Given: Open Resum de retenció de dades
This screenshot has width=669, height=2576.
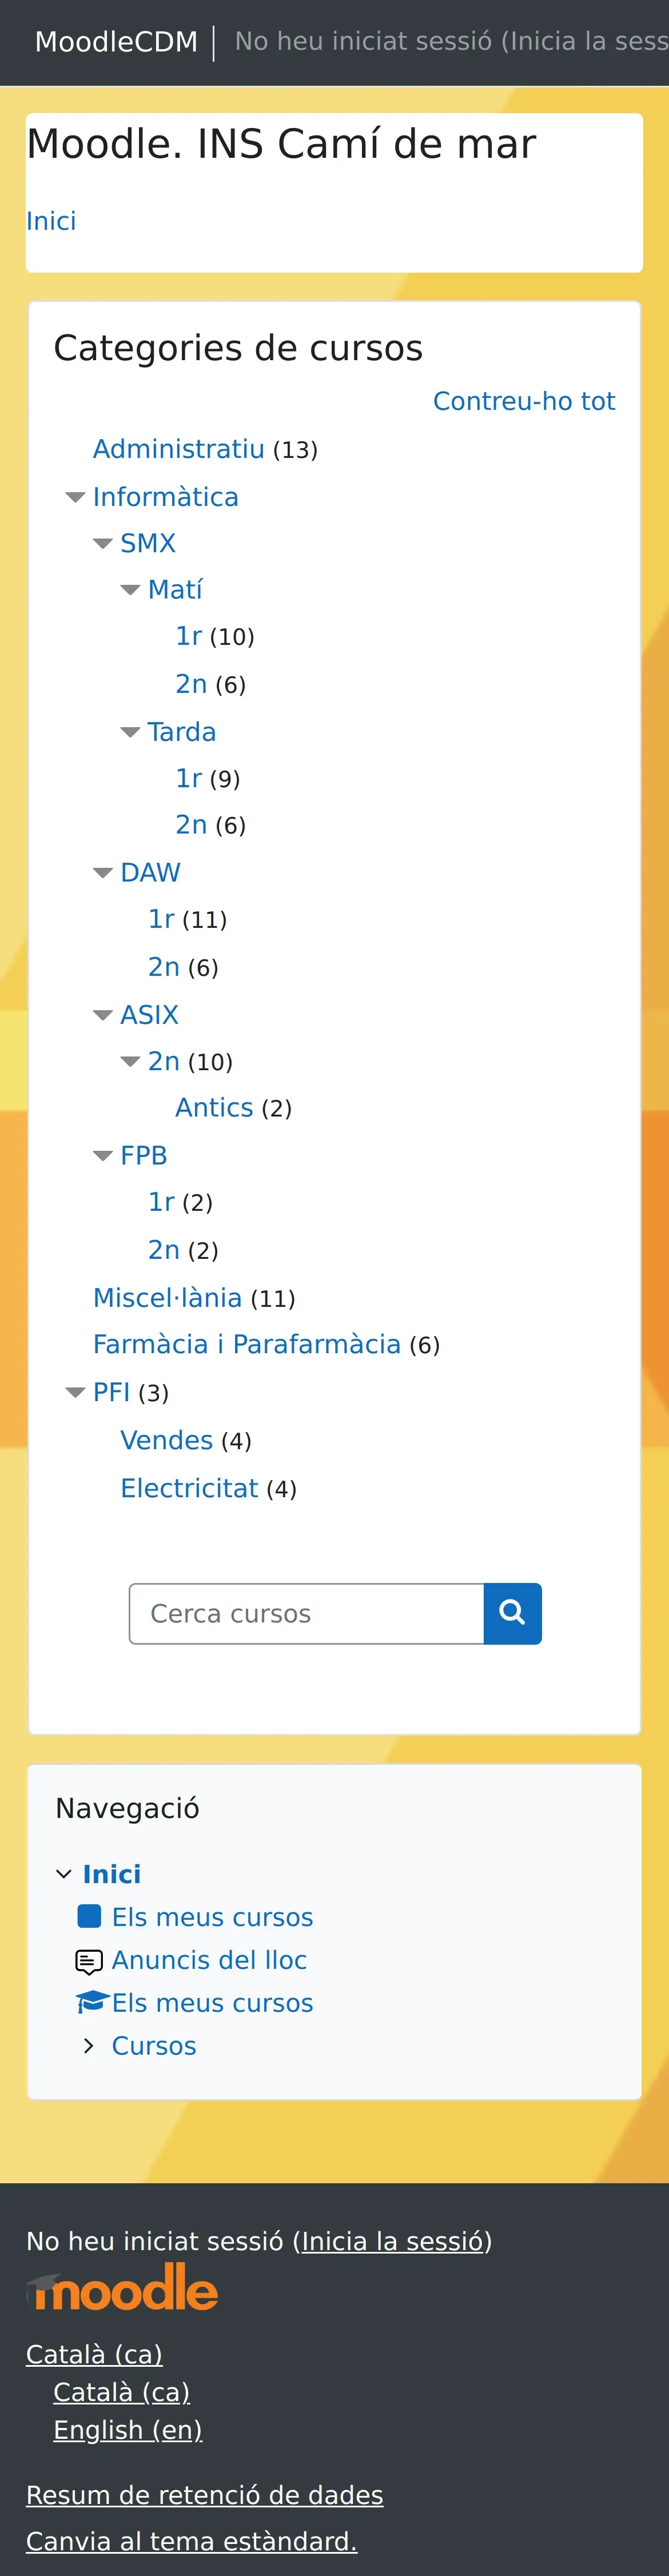Looking at the screenshot, I should pyautogui.click(x=204, y=2494).
